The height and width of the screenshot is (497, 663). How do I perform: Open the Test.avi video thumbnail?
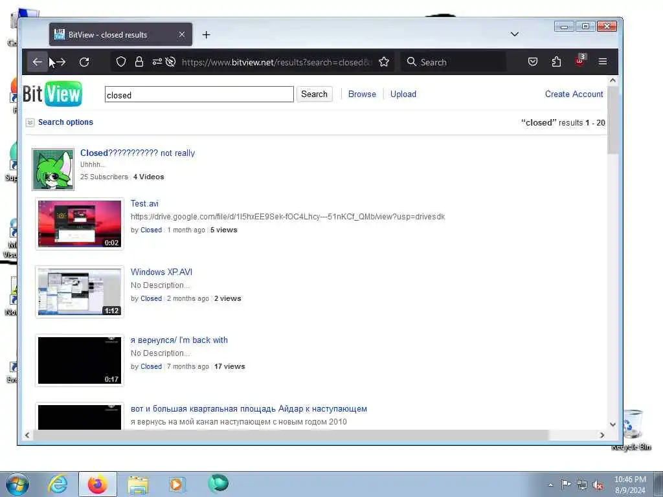click(x=80, y=223)
